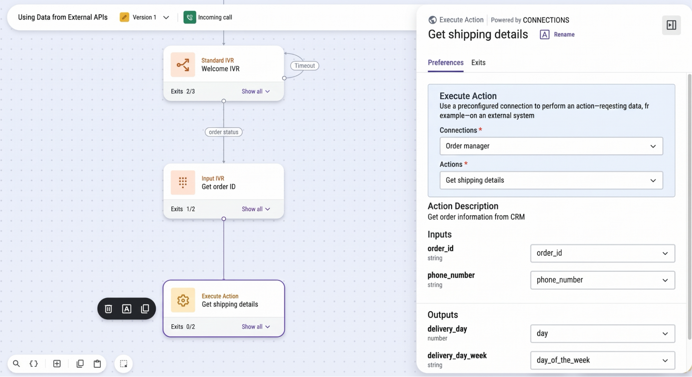Image resolution: width=692 pixels, height=377 pixels.
Task: Select the Welcome IVR node title
Action: [221, 69]
